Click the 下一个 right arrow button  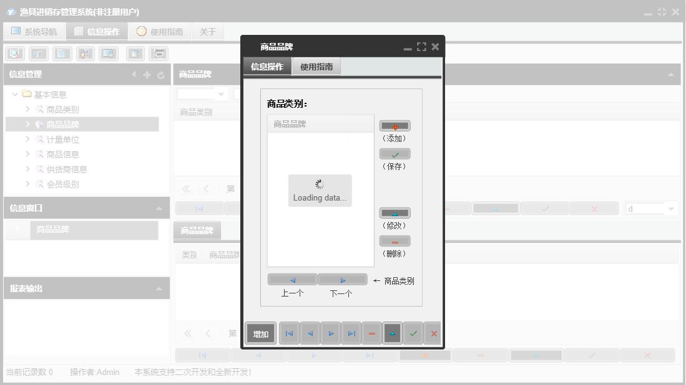tap(343, 280)
